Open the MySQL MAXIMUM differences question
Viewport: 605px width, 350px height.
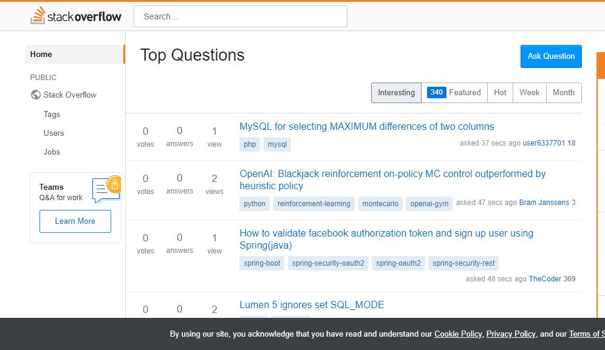pos(366,126)
